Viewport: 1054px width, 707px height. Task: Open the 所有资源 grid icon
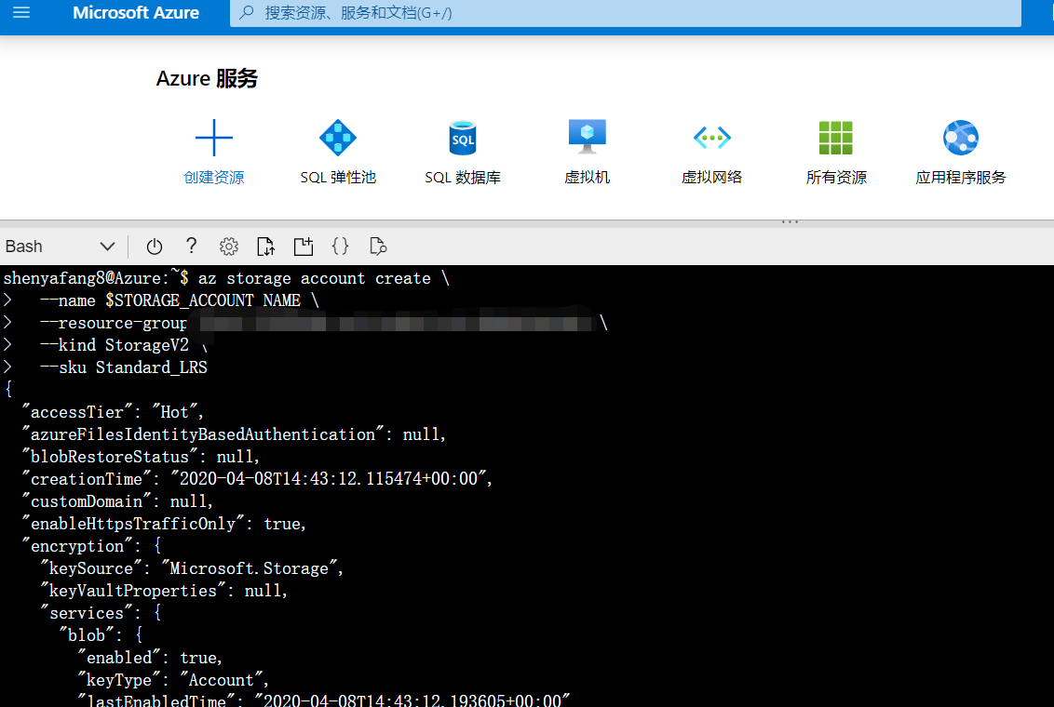pyautogui.click(x=836, y=138)
